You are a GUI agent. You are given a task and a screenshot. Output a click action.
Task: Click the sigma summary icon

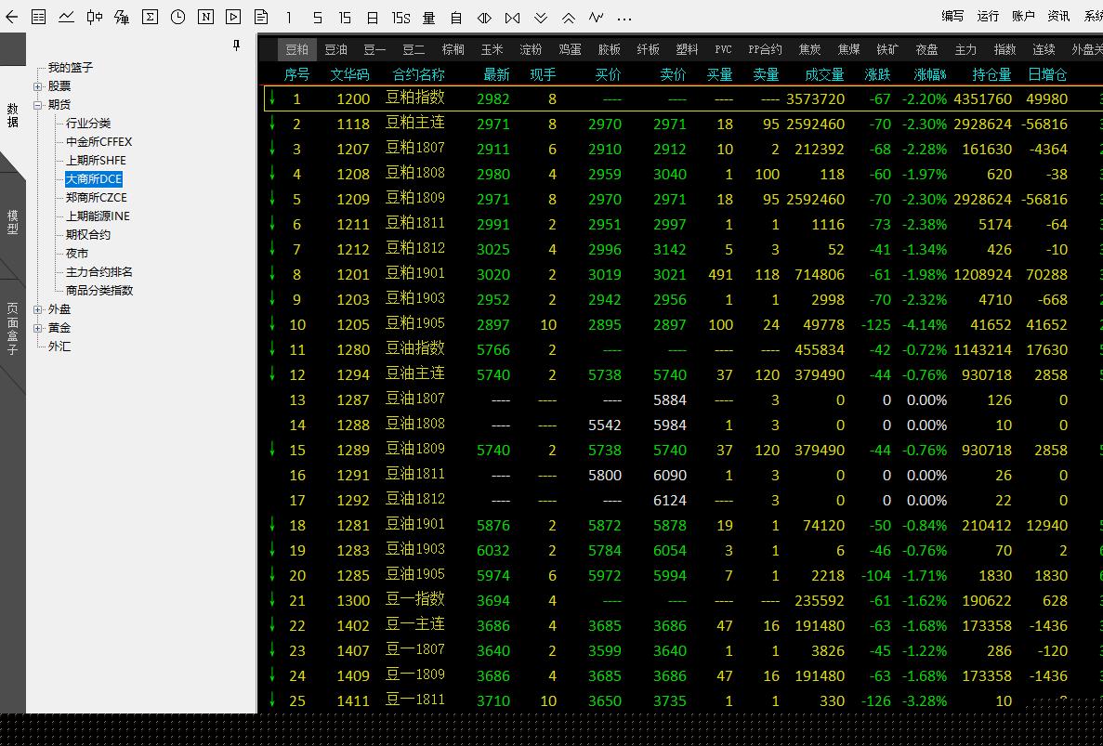150,17
